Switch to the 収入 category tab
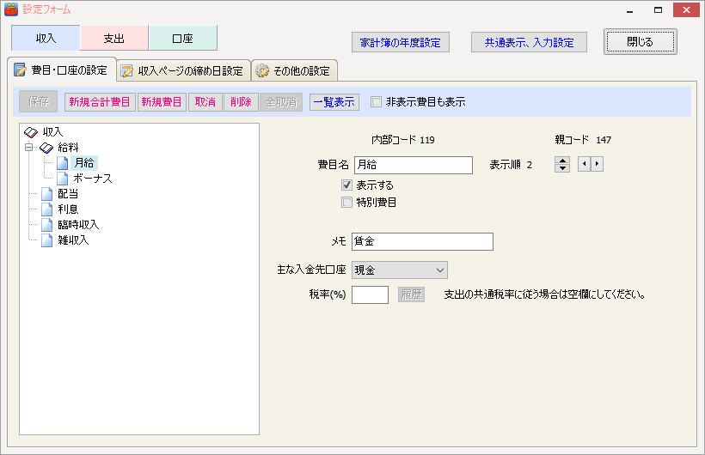Screen dimensions: 705x455 (46, 38)
